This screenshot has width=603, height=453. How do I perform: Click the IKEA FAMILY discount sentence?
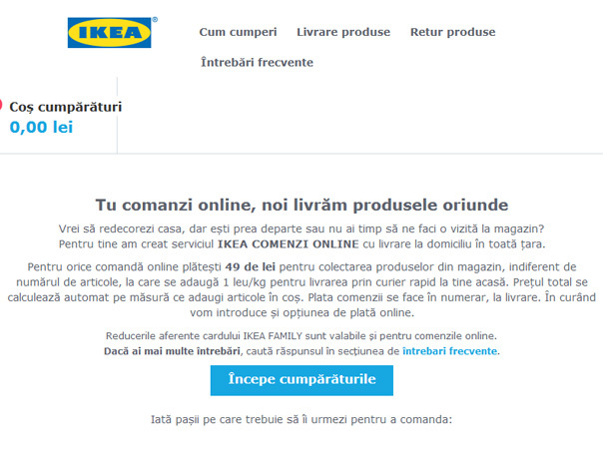301,336
